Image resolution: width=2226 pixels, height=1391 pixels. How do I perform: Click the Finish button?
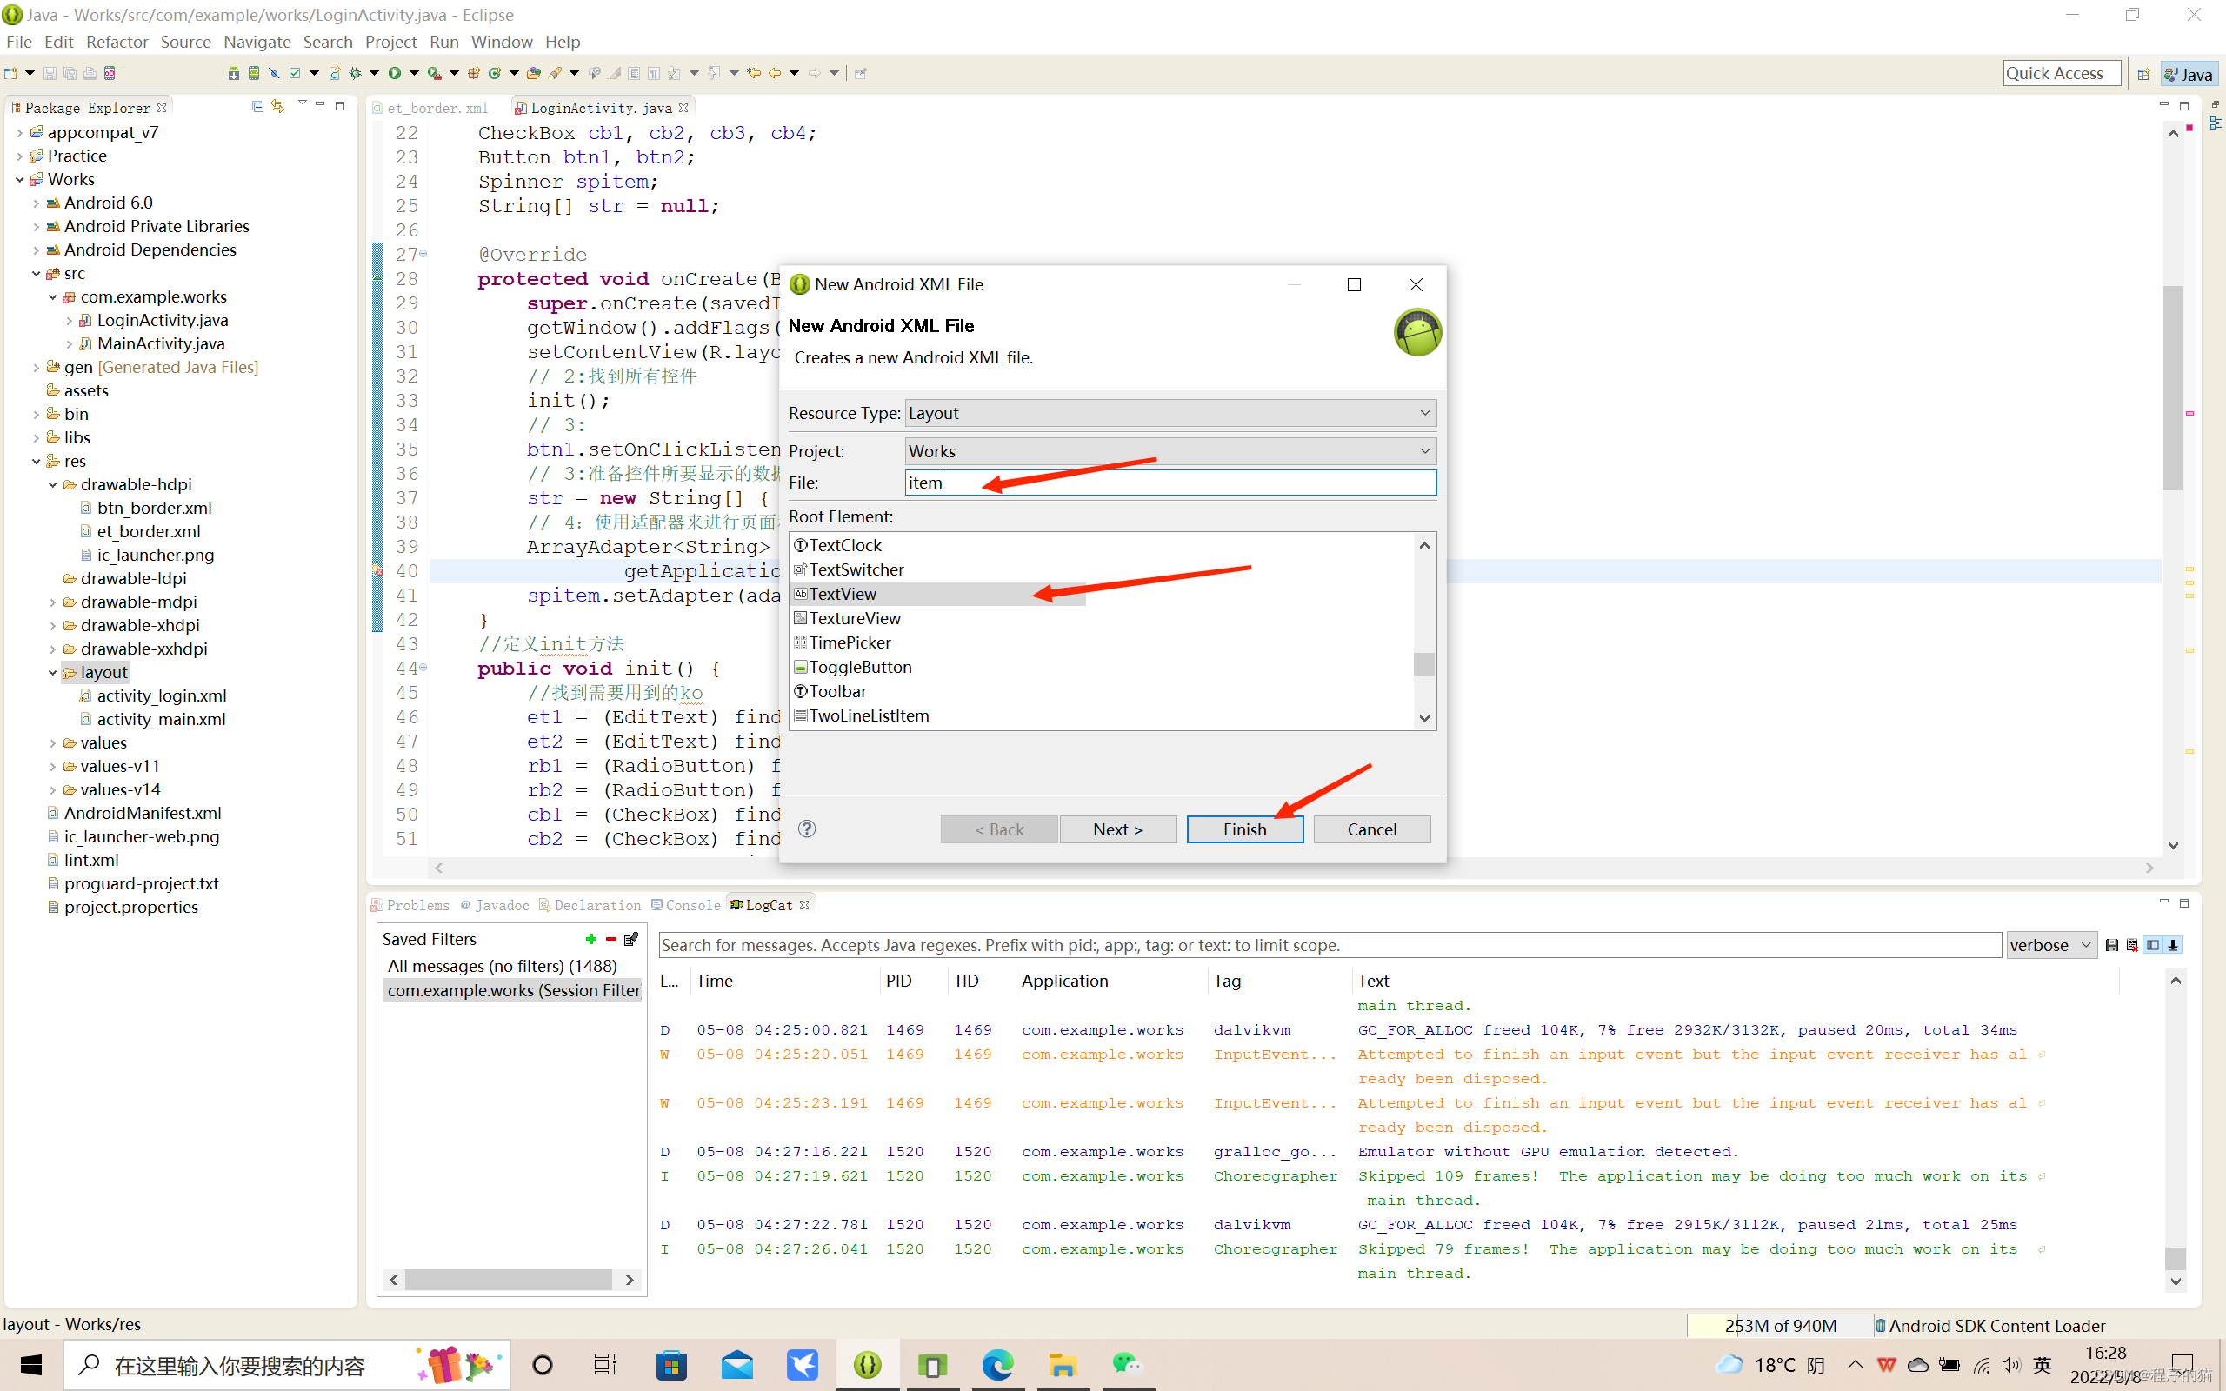tap(1243, 829)
